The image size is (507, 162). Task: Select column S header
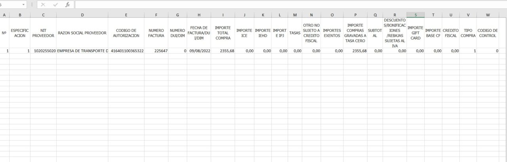(x=416, y=15)
